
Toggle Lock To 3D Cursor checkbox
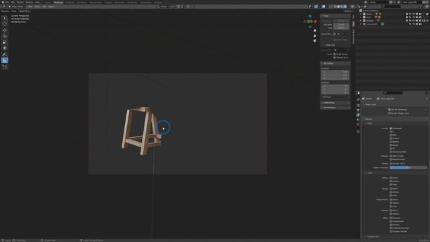point(335,54)
